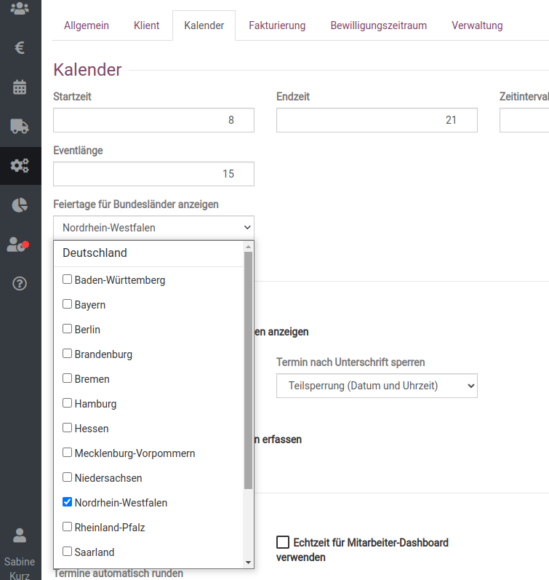The height and width of the screenshot is (580, 549).
Task: Uncheck the Nordrhein-Westfalen checkbox
Action: click(x=68, y=502)
